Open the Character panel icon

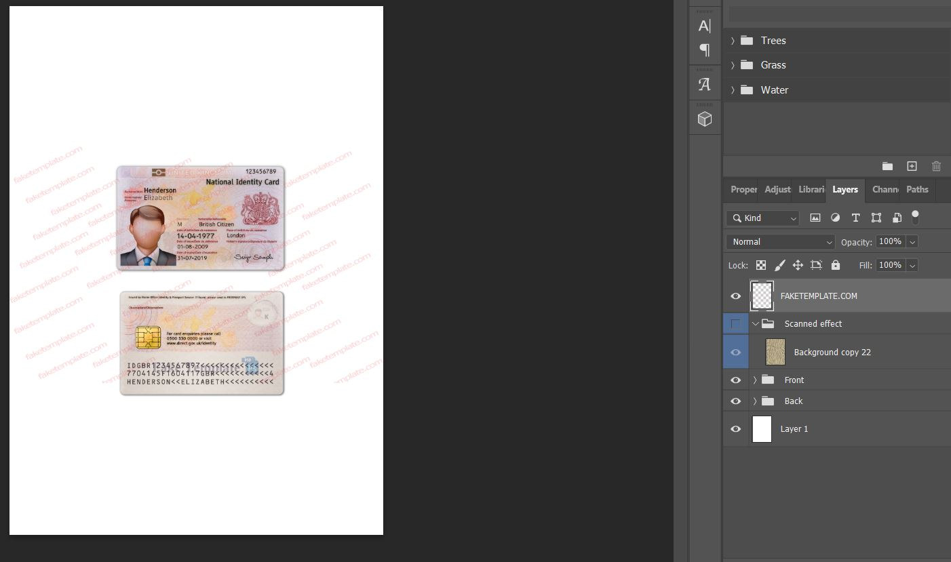pyautogui.click(x=703, y=26)
